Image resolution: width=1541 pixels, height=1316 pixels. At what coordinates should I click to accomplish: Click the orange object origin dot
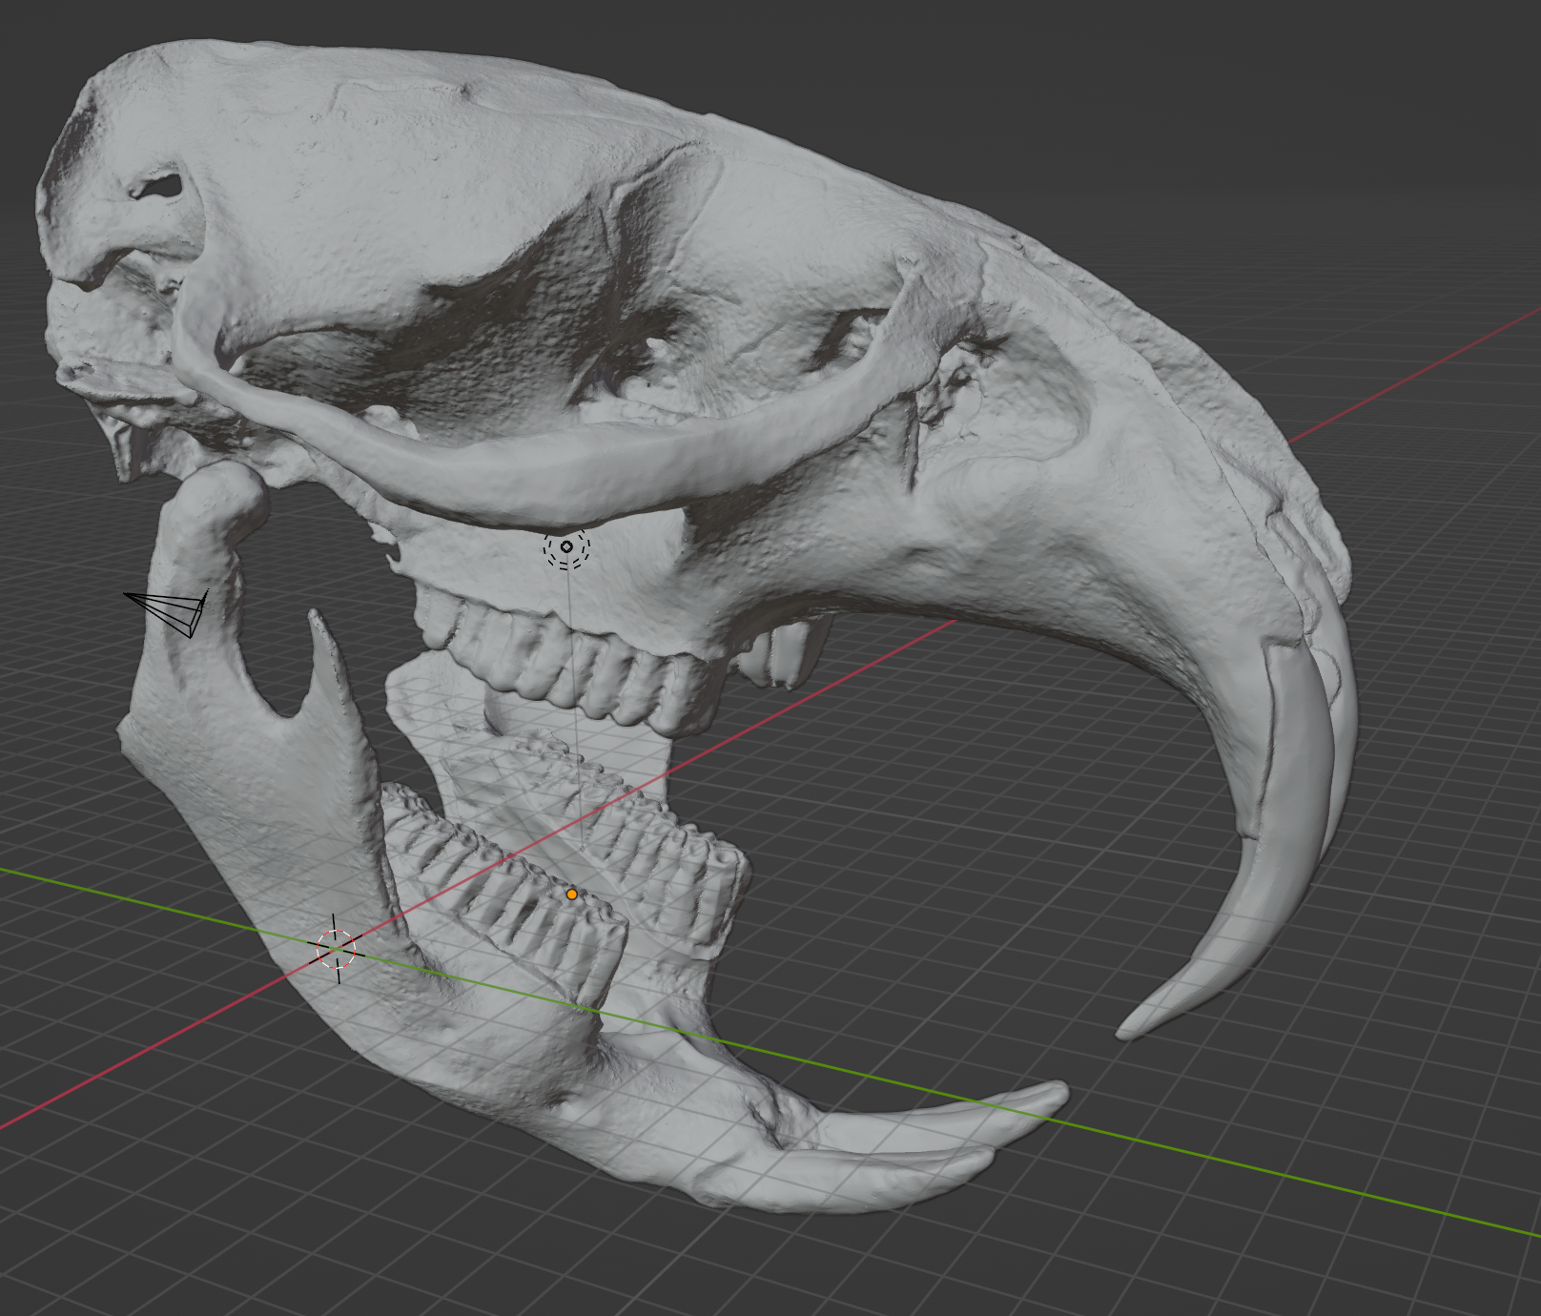tap(572, 894)
